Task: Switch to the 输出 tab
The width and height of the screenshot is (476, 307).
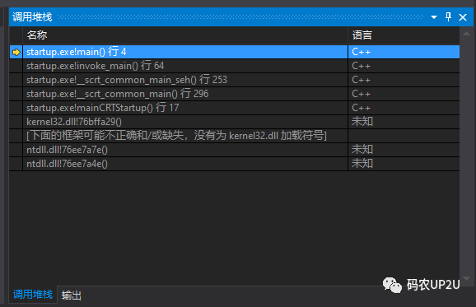Action: pos(72,295)
